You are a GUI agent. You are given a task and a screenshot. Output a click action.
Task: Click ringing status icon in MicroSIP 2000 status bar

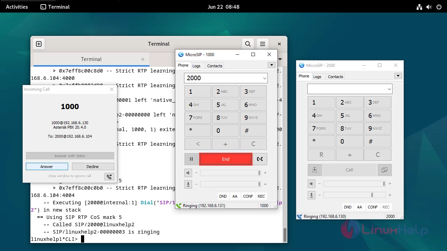[x=299, y=216]
